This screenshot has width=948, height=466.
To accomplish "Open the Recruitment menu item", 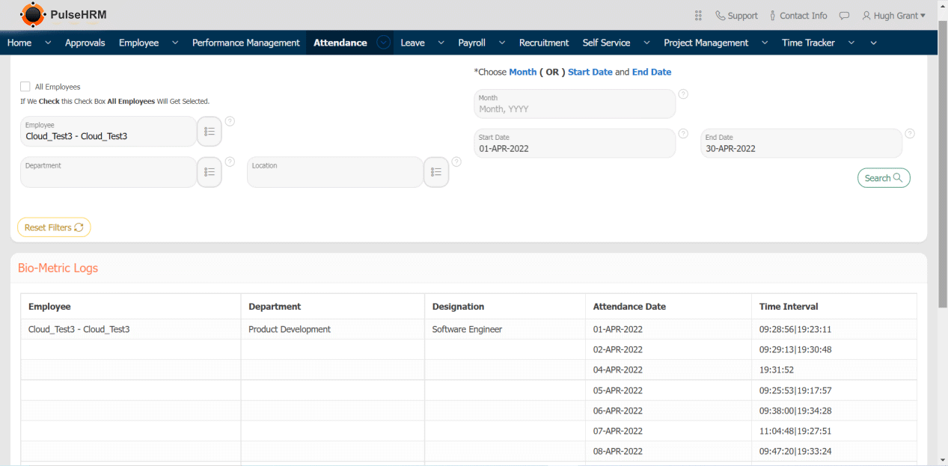I will (x=544, y=43).
